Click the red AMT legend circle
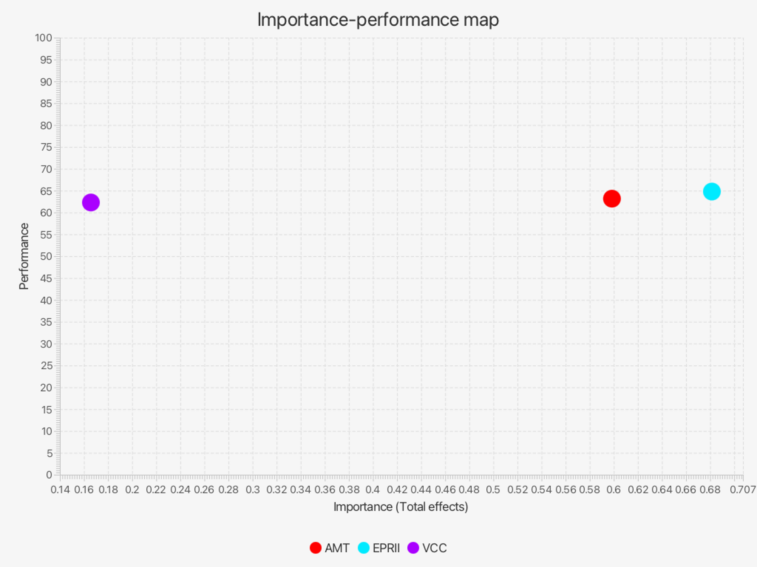This screenshot has width=757, height=567. [315, 548]
